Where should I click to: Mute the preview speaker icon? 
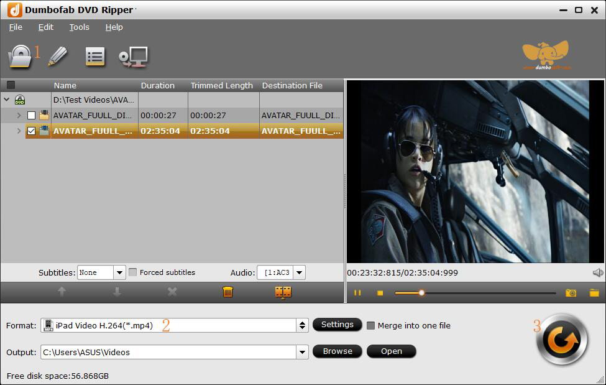point(597,272)
